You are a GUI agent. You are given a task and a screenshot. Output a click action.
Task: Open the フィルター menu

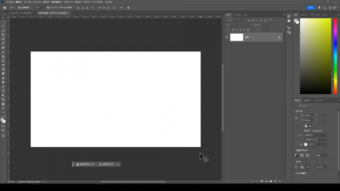tap(68, 2)
